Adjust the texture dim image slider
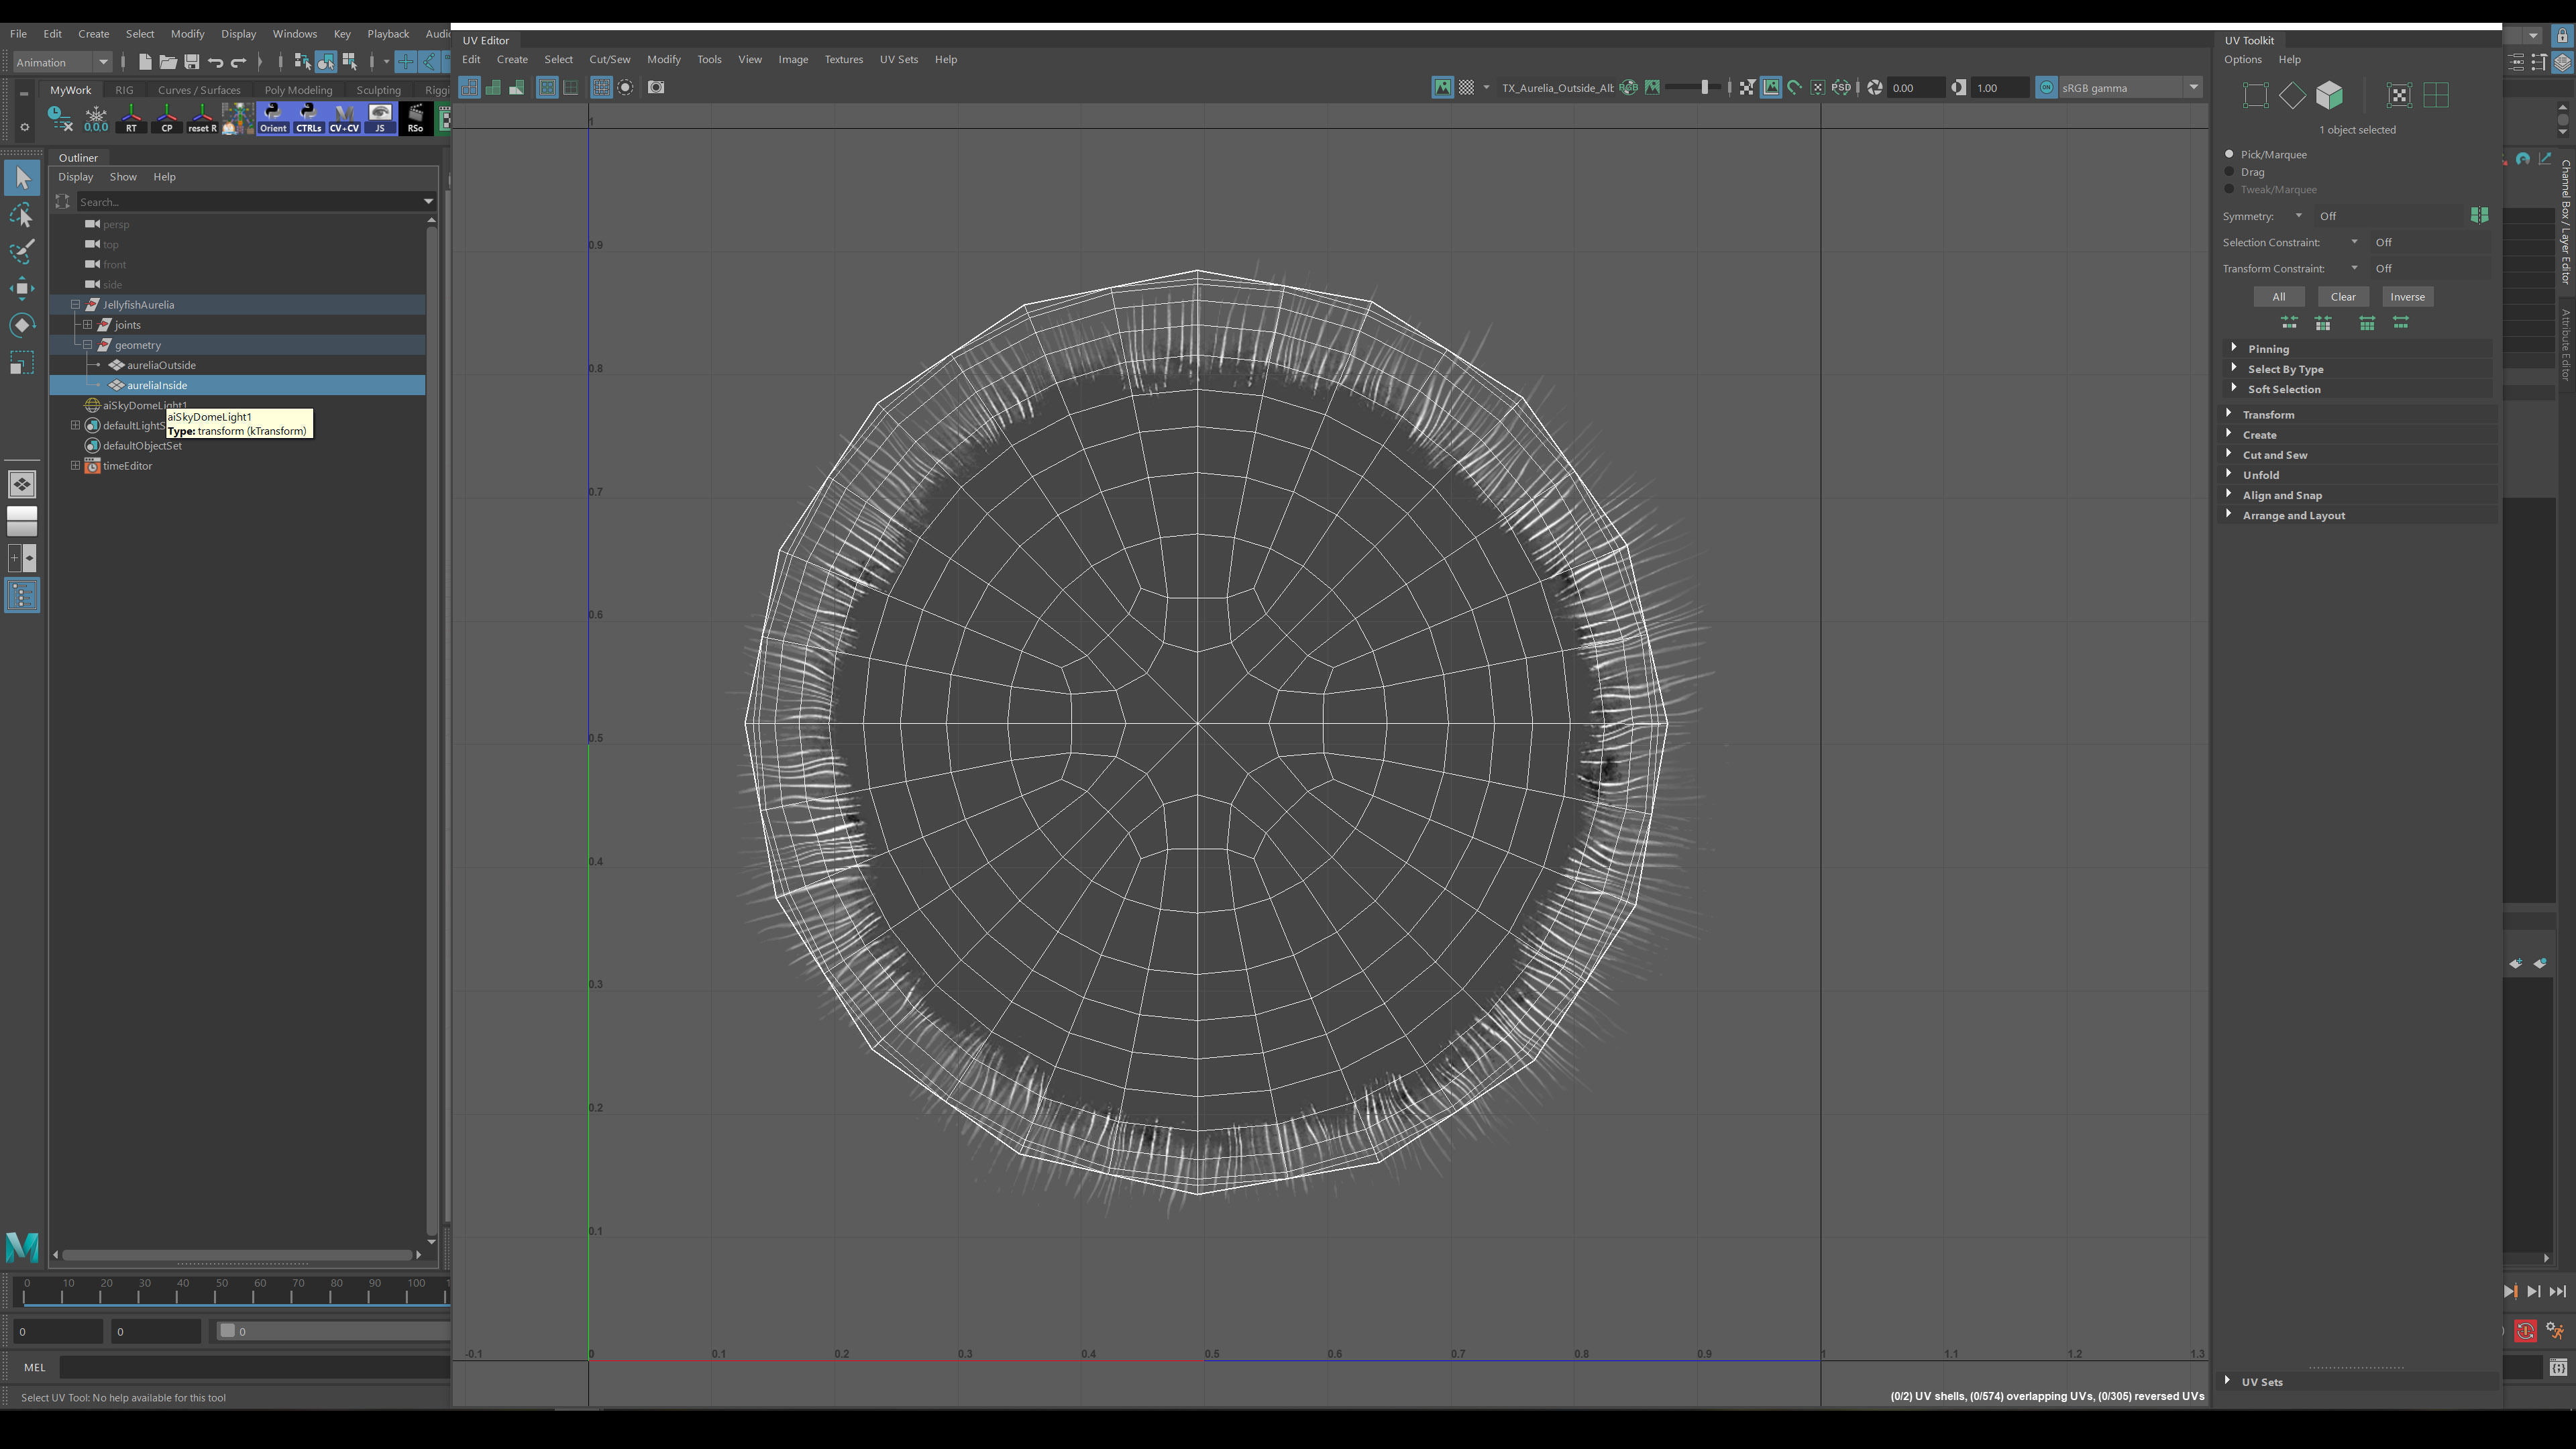Image resolution: width=2576 pixels, height=1449 pixels. pos(1704,88)
